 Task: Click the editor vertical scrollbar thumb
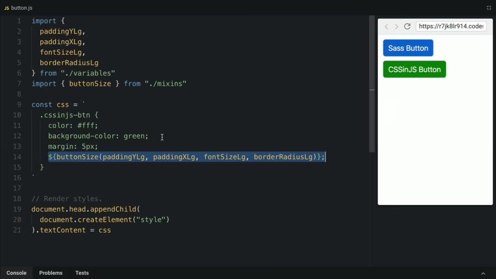(372, 84)
